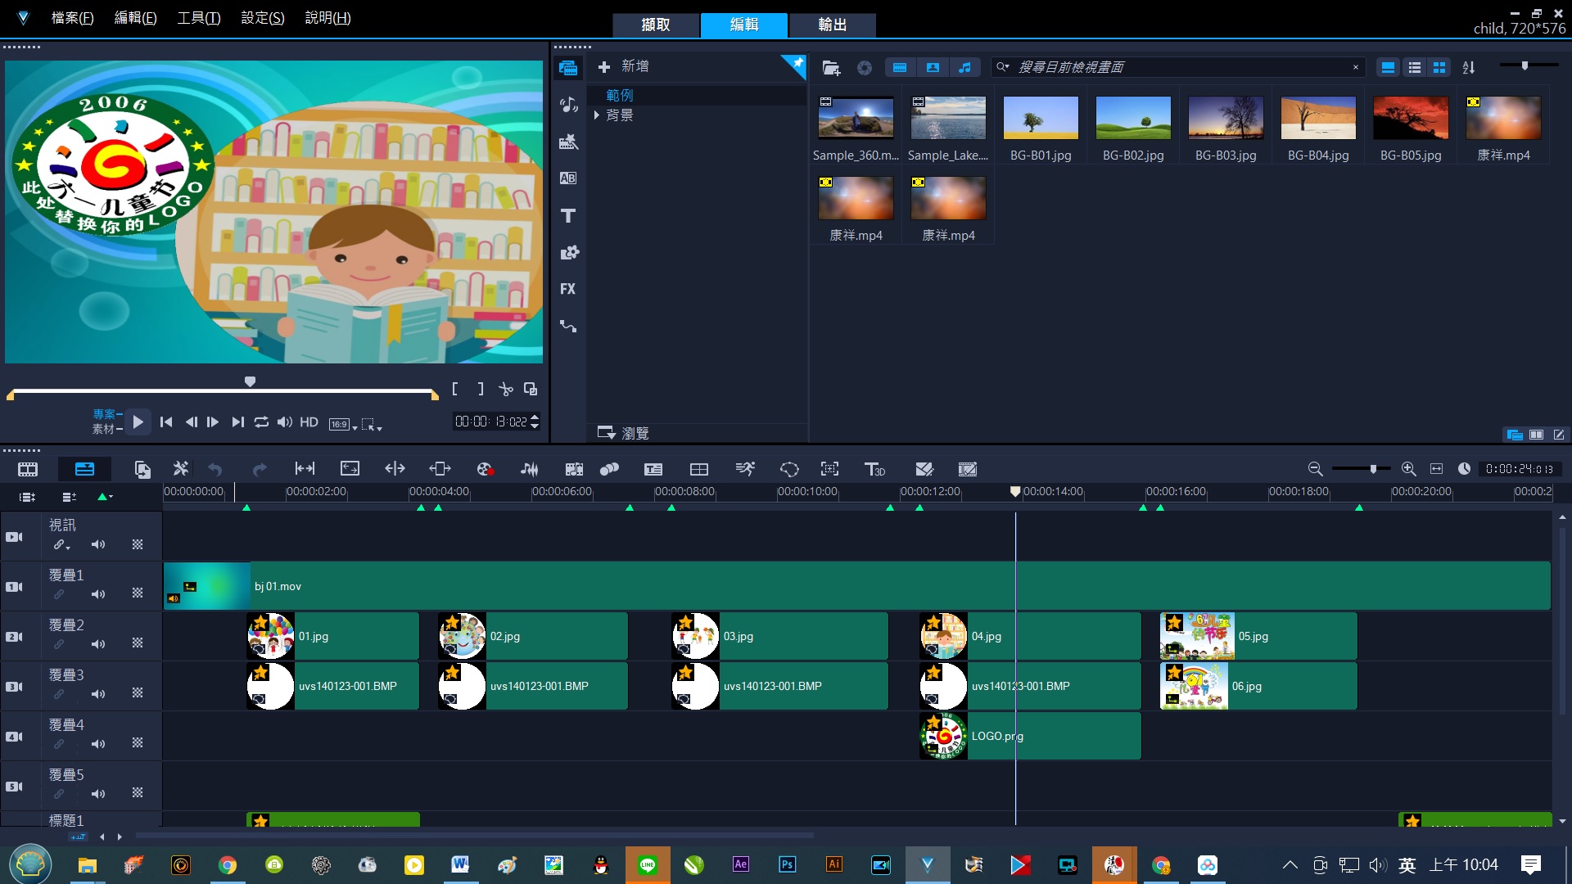Image resolution: width=1572 pixels, height=884 pixels.
Task: Click the Fit project in timeline icon
Action: coord(1436,469)
